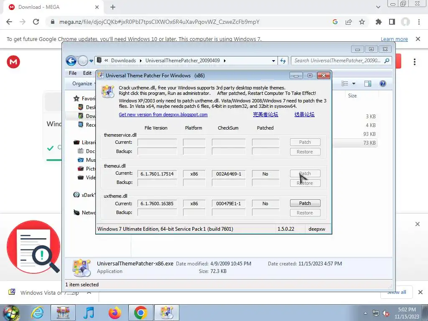Open the Edit menu in Explorer
The width and height of the screenshot is (428, 321).
click(x=87, y=73)
